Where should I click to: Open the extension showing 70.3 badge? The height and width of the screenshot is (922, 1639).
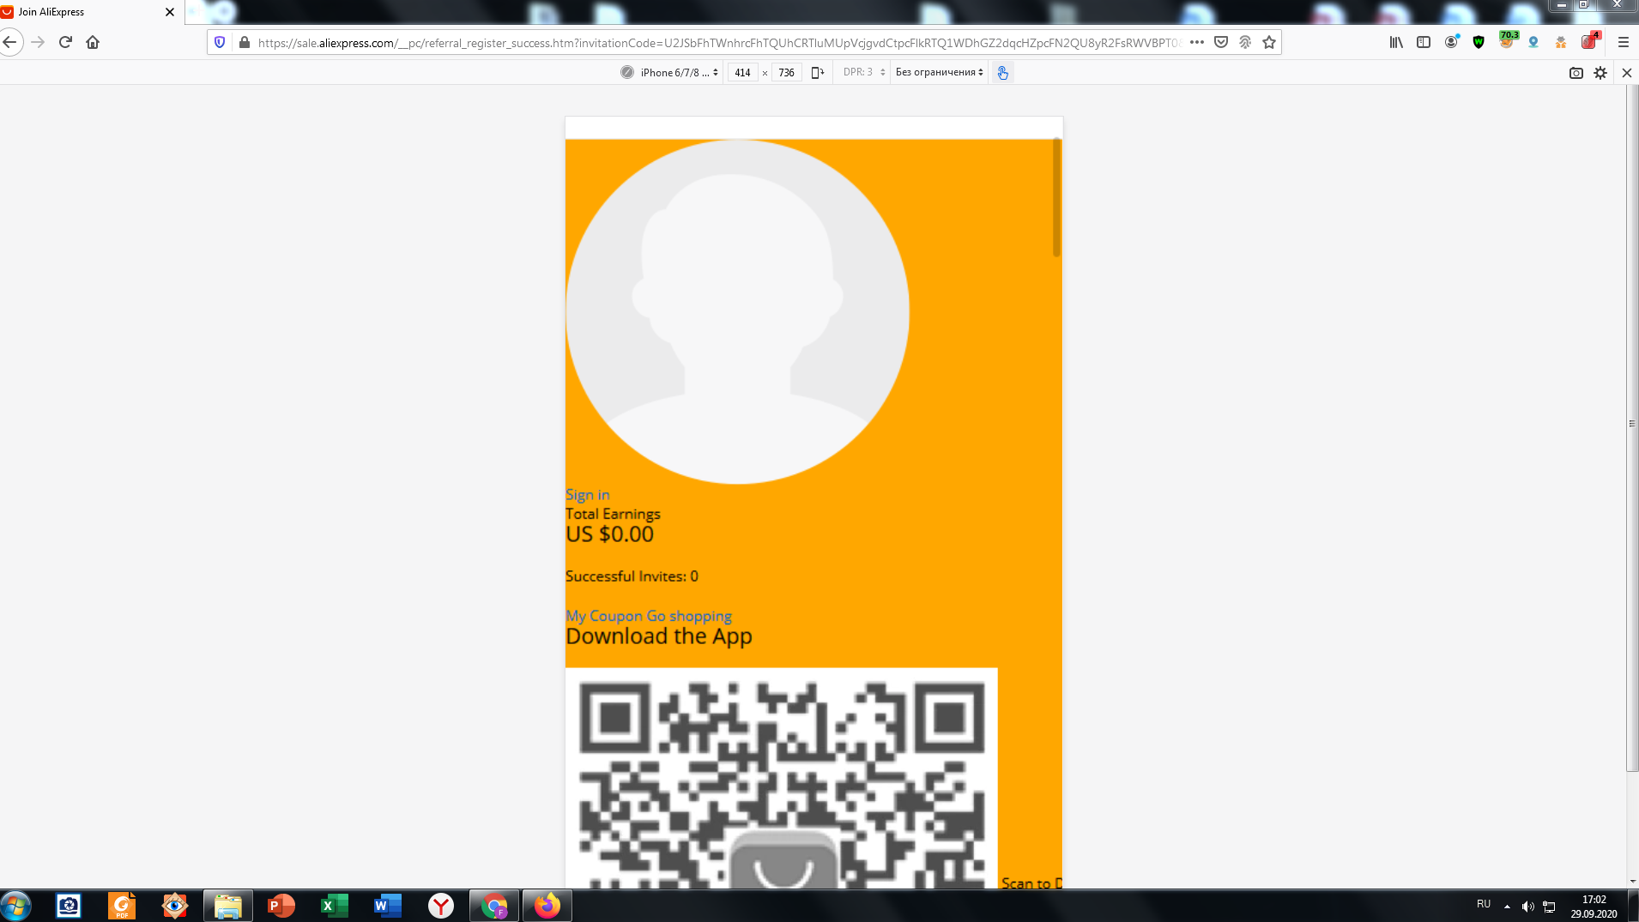(x=1507, y=40)
